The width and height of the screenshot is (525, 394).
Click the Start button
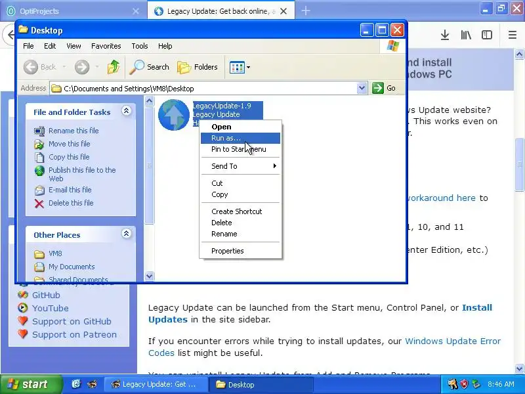[31, 384]
